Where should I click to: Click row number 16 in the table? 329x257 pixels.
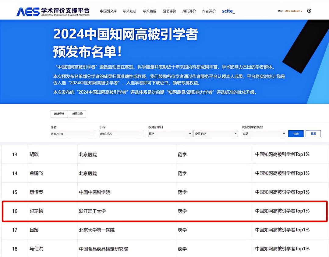(15, 211)
